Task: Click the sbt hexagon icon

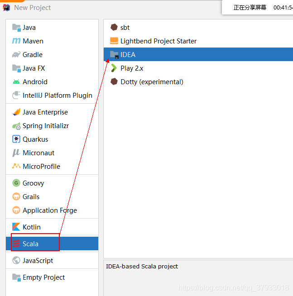Action: [114, 27]
